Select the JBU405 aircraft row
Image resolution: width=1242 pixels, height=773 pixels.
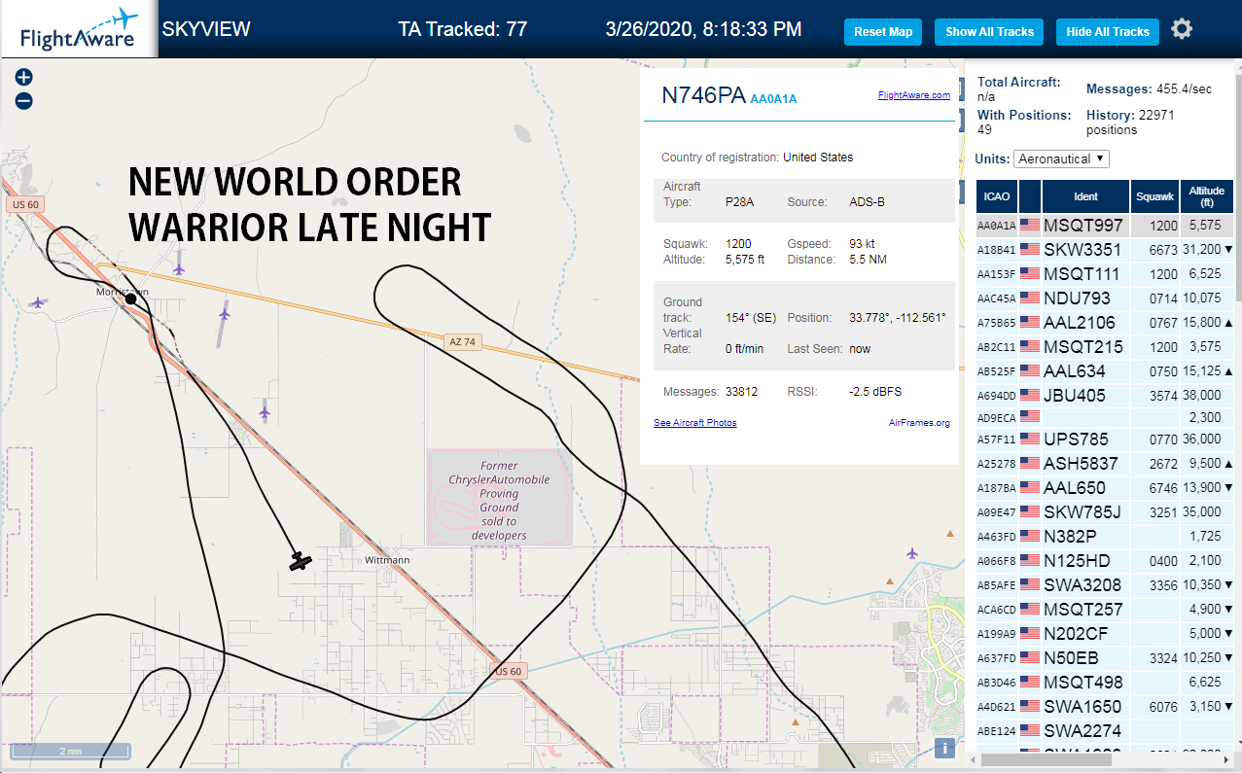[x=1105, y=396]
